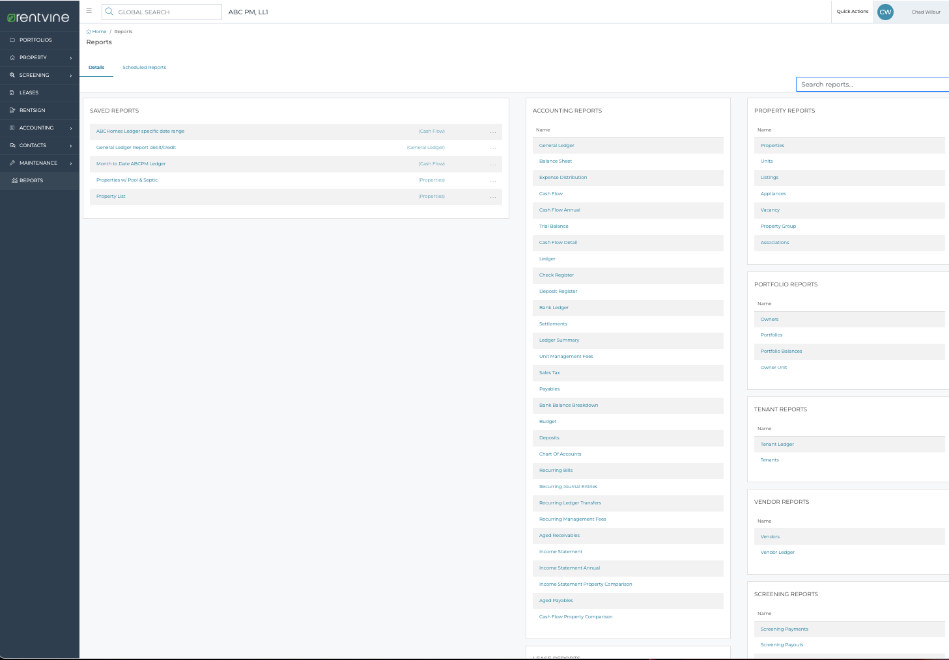Open the Screening Payouts report
Screen dimensions: 949x660
point(782,644)
